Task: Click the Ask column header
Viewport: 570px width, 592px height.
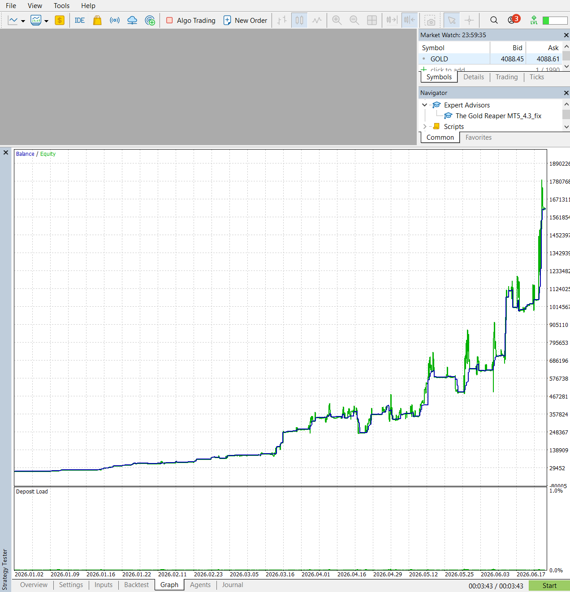Action: [544, 48]
